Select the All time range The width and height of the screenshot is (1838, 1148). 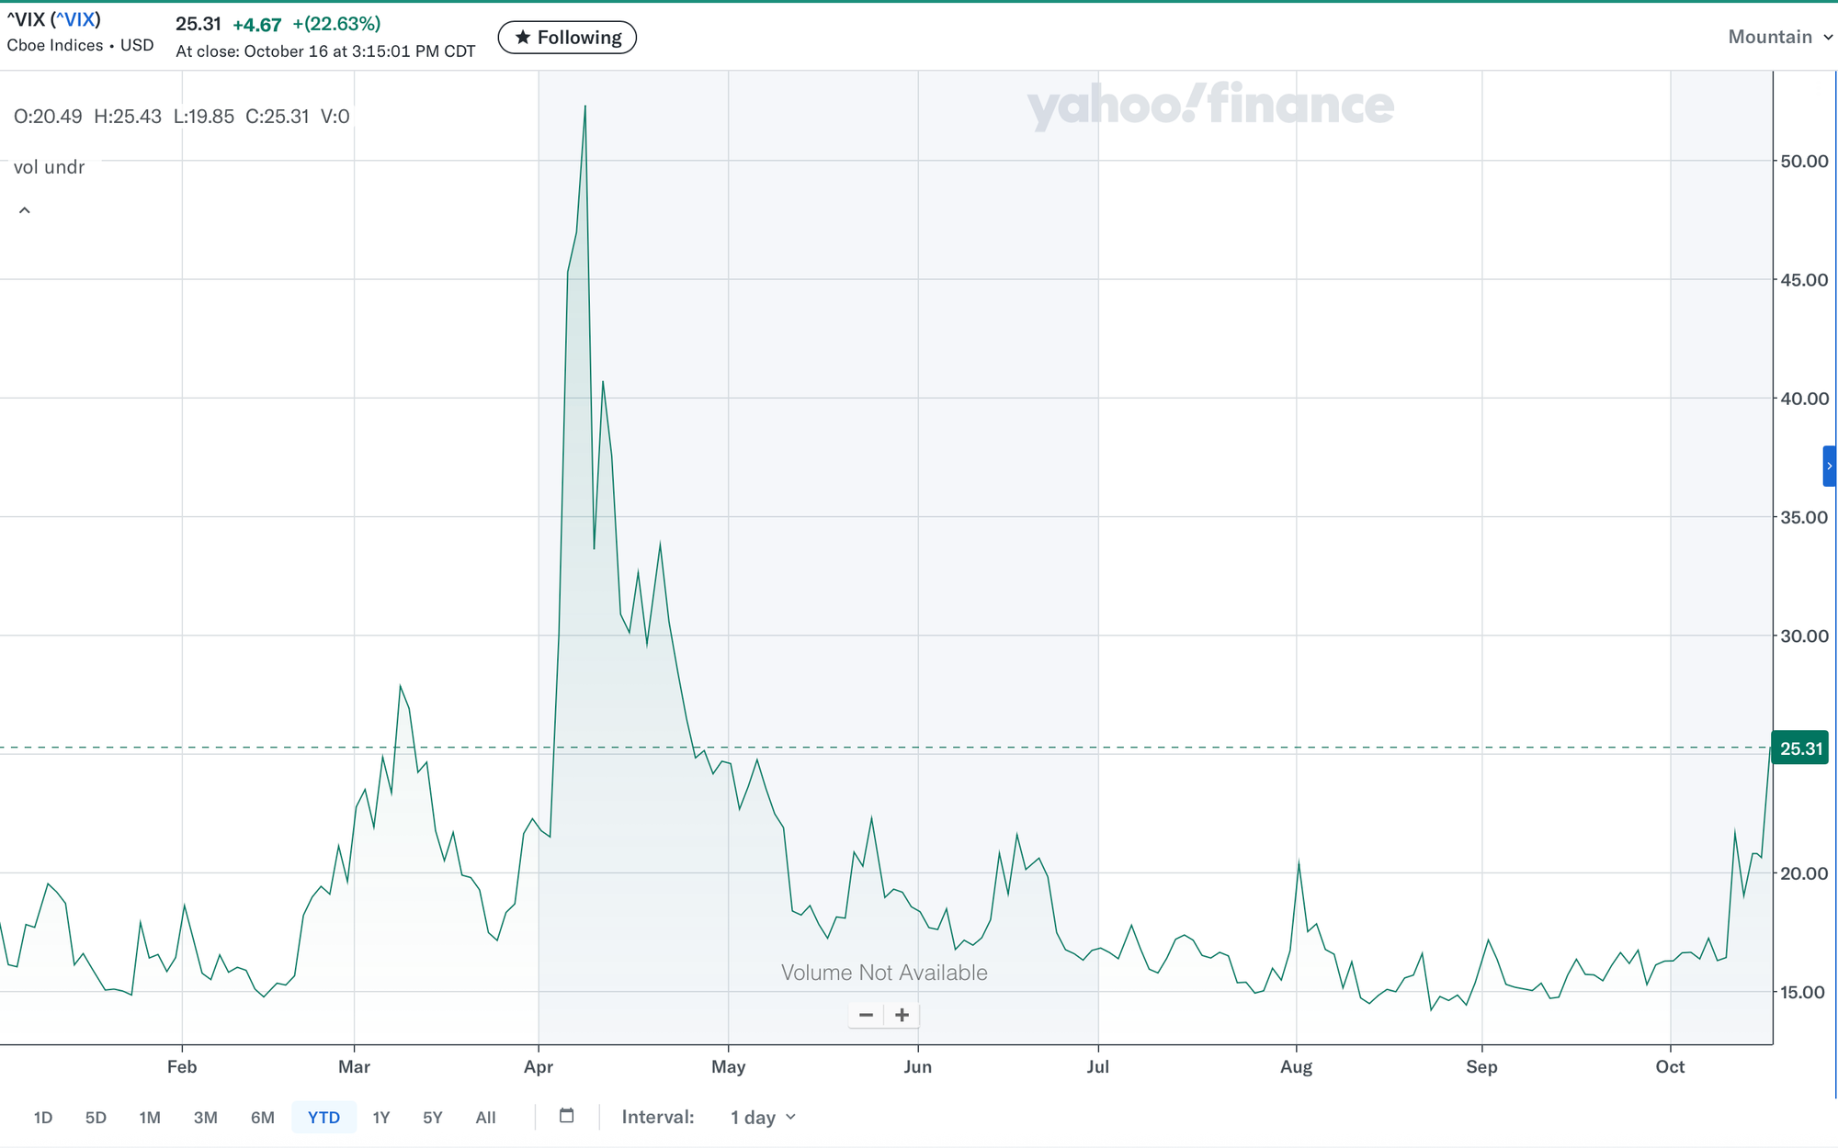tap(485, 1118)
